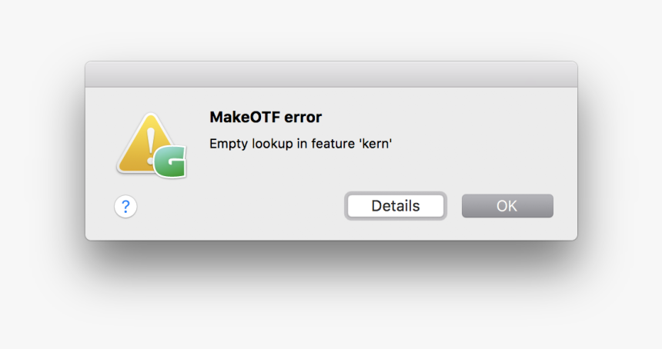Click the word 'kern' in the message
Image resolution: width=662 pixels, height=349 pixels.
pyautogui.click(x=376, y=144)
